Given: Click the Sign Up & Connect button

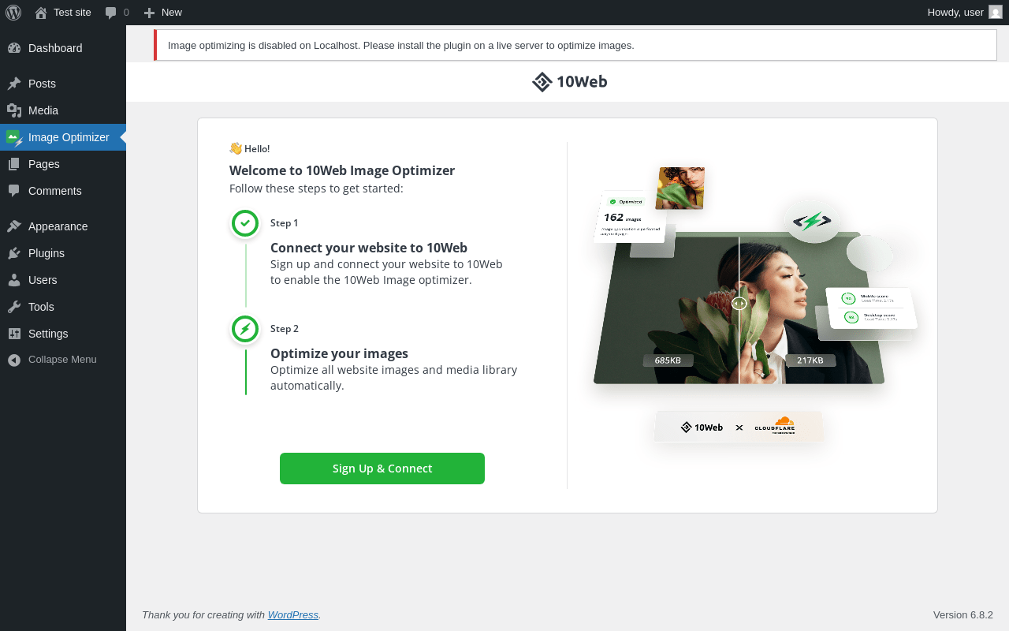Looking at the screenshot, I should (x=382, y=469).
